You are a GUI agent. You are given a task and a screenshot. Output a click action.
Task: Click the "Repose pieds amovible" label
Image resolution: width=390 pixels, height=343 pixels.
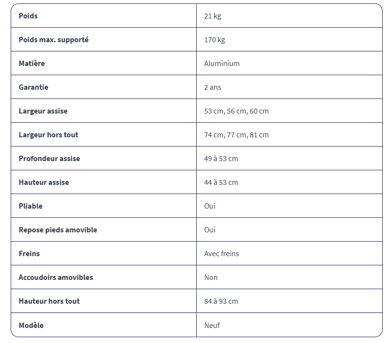(58, 230)
